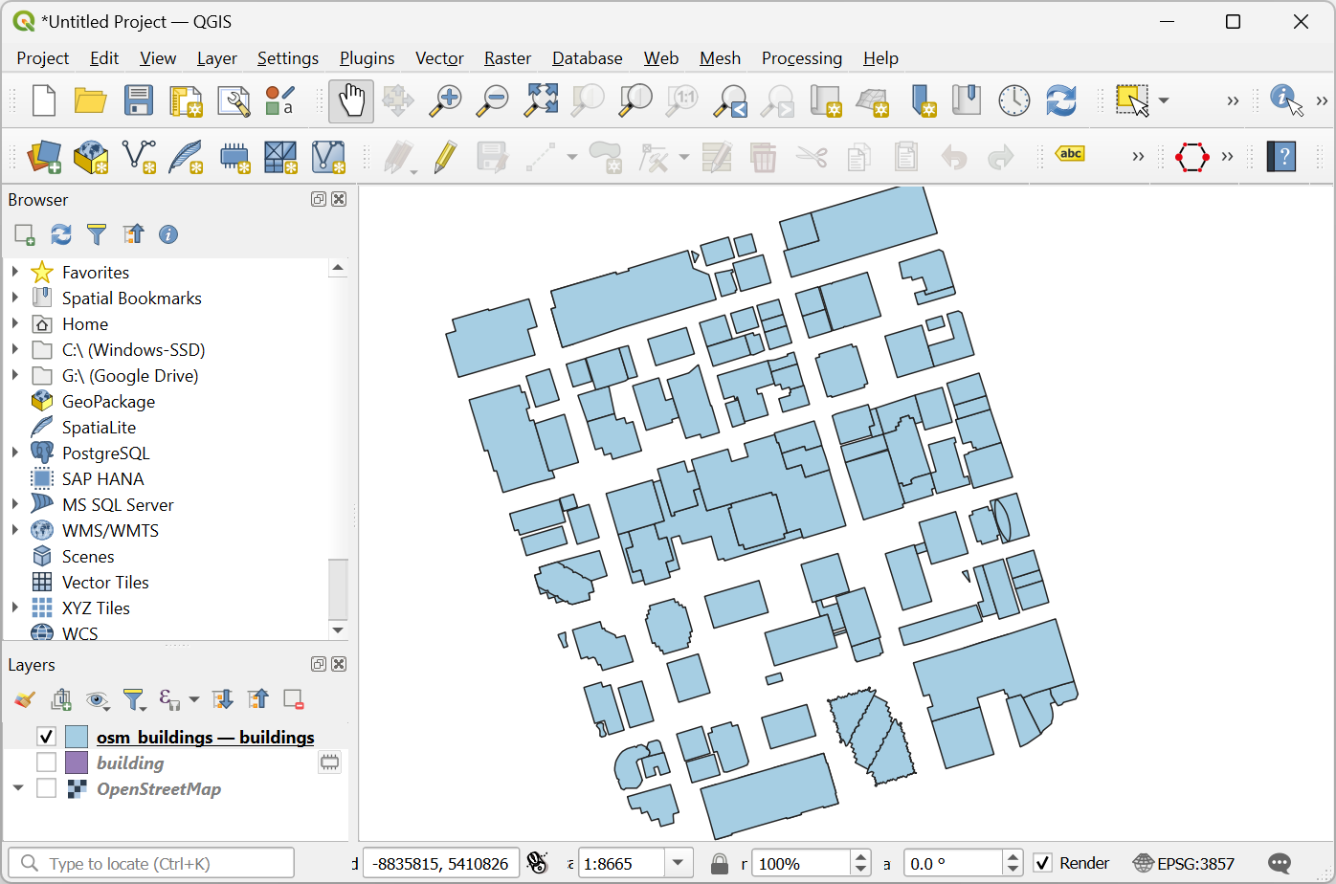Click the Identify Features tool
Viewport: 1336px width, 884px height.
pos(1285,100)
